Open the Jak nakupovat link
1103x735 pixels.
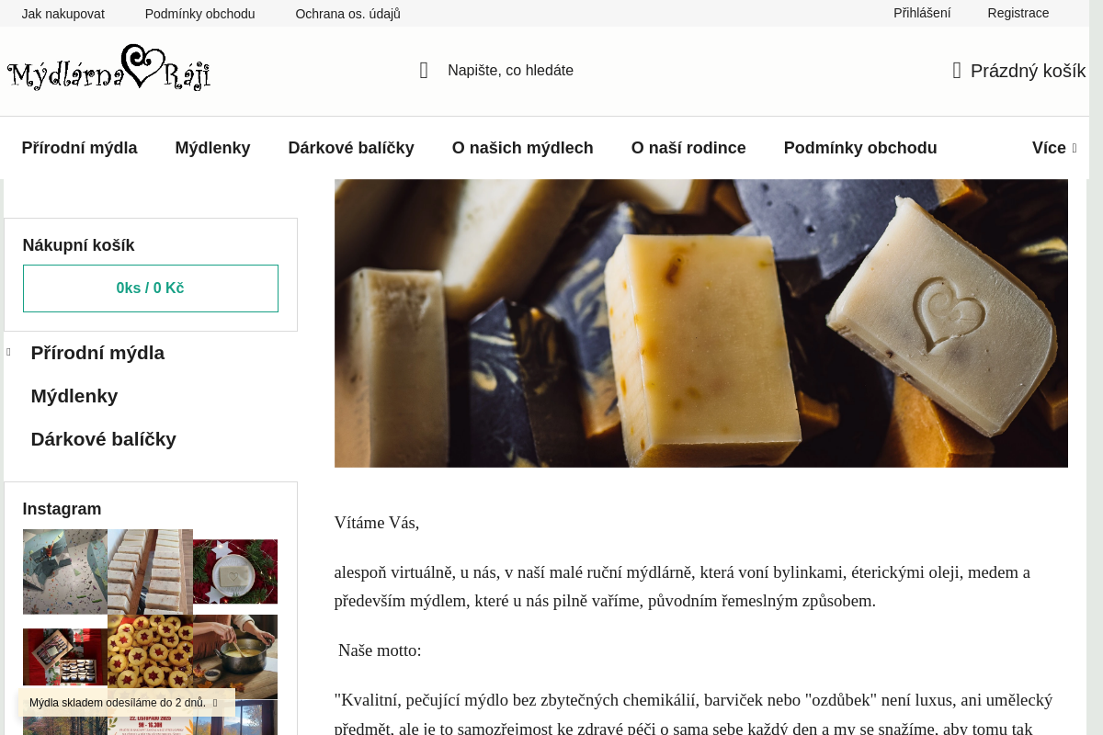(63, 14)
